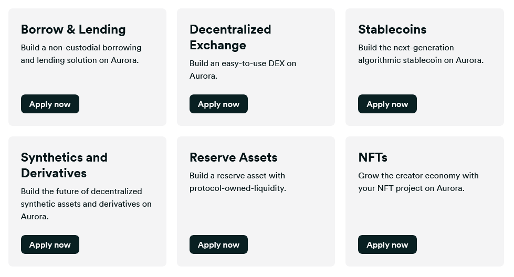514x277 pixels.
Task: Select the Stablecoins heading
Action: [392, 29]
